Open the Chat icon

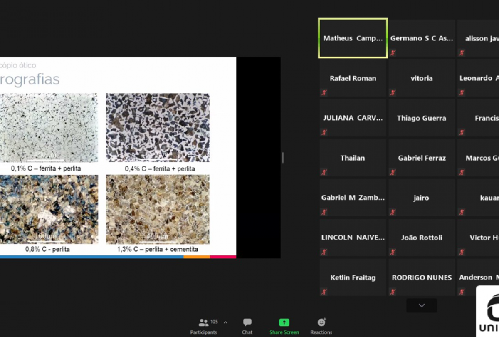click(x=247, y=322)
